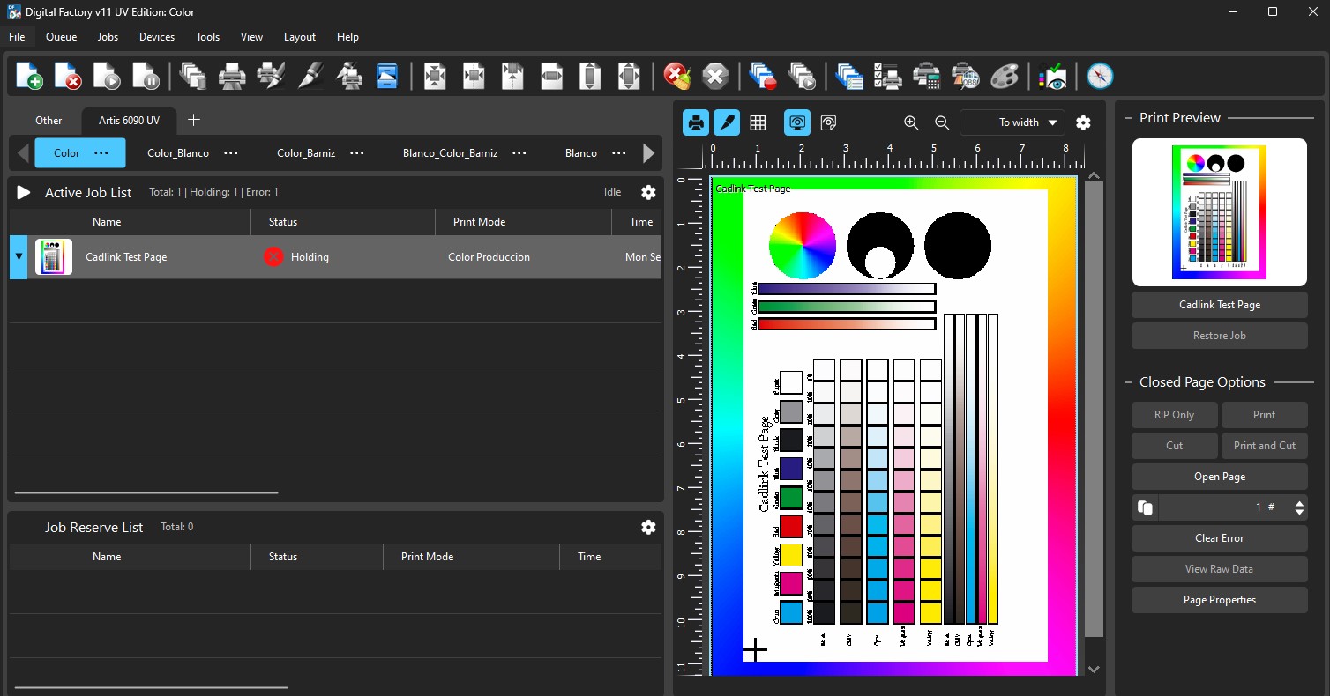
Task: Click the pause job toolbar icon
Action: (x=146, y=76)
